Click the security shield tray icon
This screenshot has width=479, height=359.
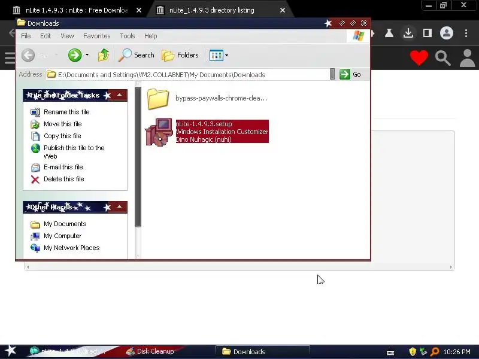[x=413, y=352]
